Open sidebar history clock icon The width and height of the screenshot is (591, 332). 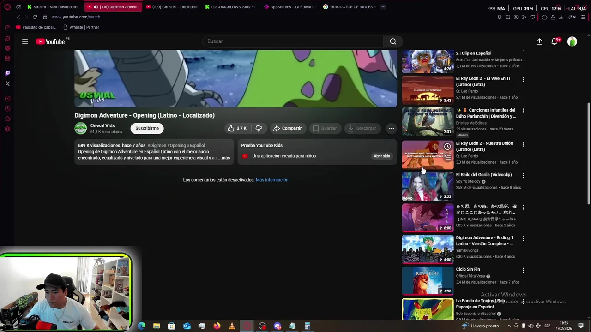(x=7, y=109)
